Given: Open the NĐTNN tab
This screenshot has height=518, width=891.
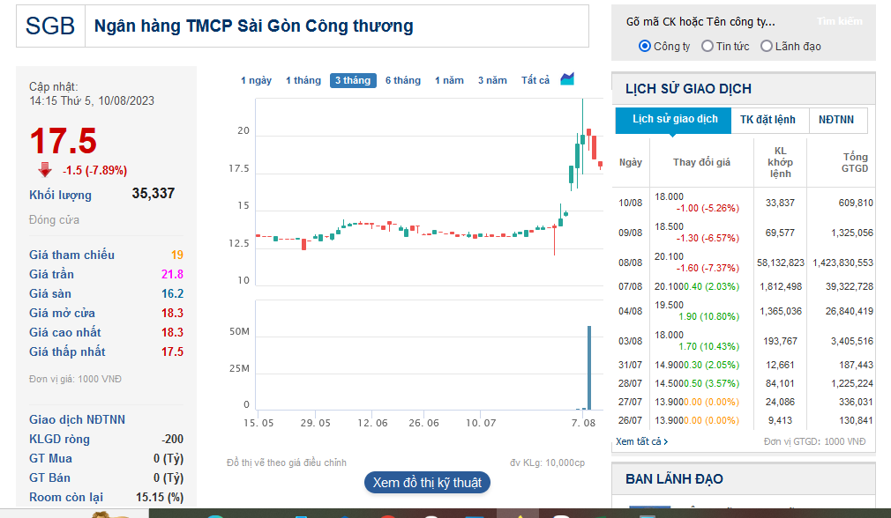Looking at the screenshot, I should (836, 120).
